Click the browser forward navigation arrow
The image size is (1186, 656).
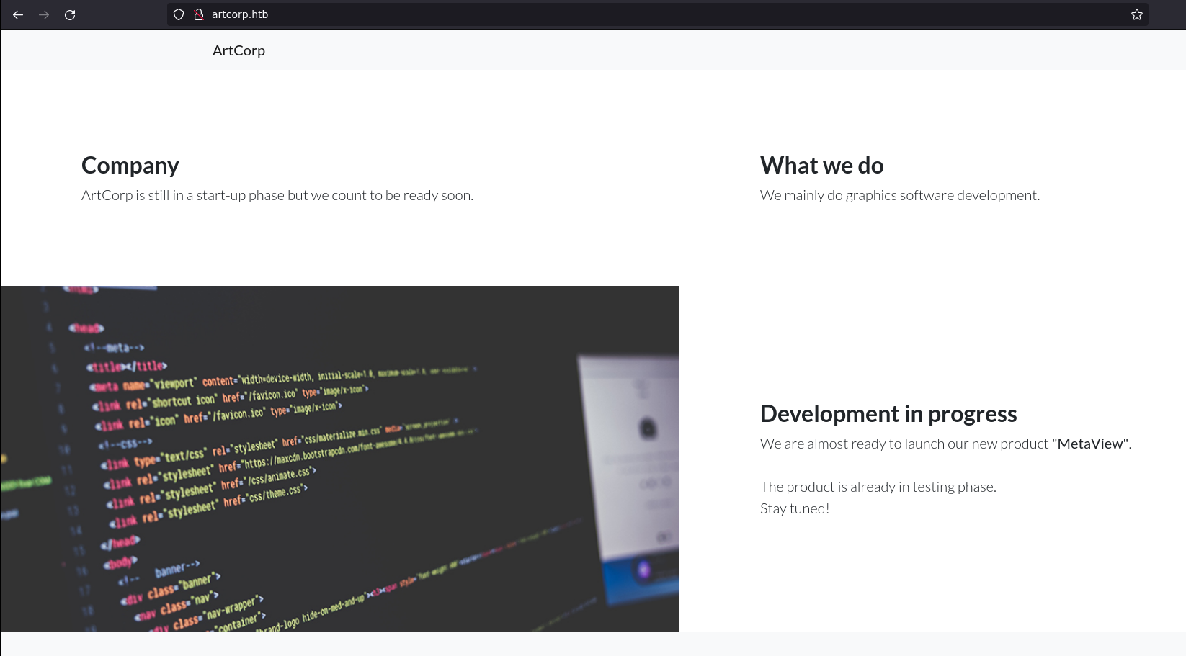click(44, 14)
